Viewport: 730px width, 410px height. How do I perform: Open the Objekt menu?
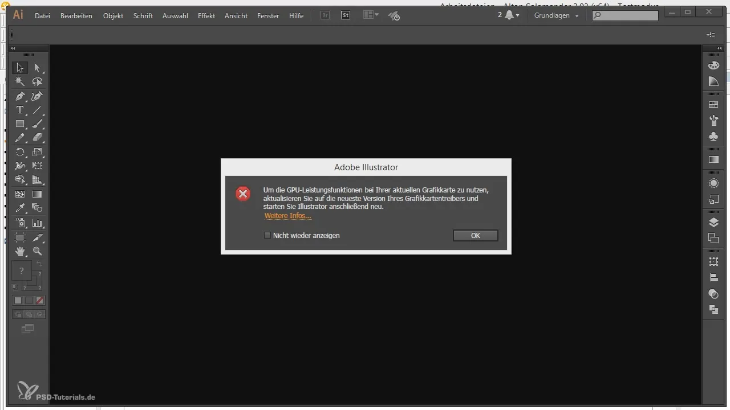[x=113, y=16]
